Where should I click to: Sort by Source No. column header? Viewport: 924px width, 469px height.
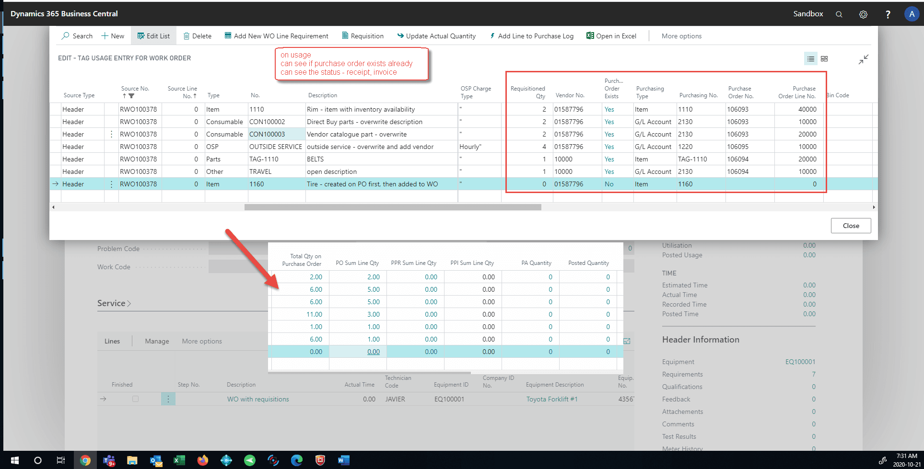pyautogui.click(x=135, y=92)
